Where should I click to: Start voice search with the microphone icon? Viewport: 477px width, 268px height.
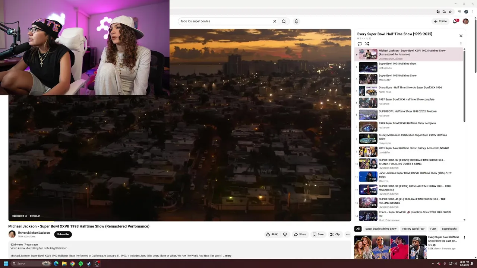pyautogui.click(x=296, y=21)
